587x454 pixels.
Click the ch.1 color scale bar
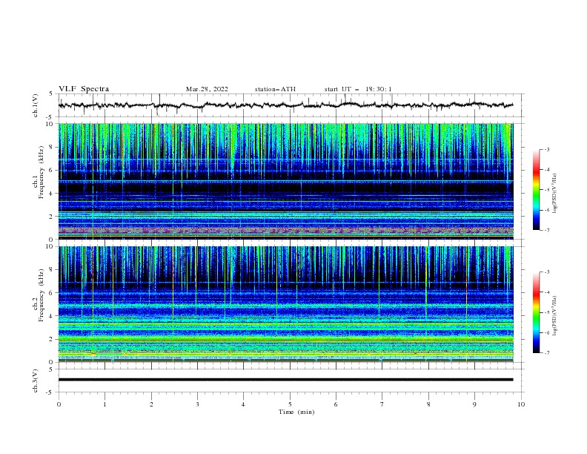point(536,190)
